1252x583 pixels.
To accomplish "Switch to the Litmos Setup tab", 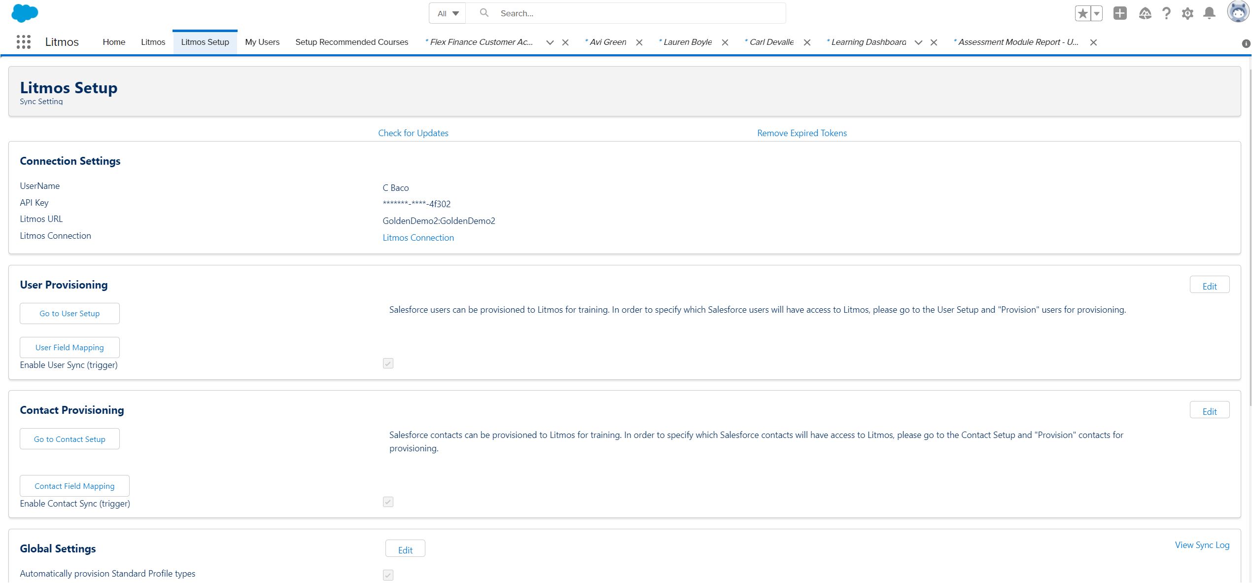I will click(205, 42).
